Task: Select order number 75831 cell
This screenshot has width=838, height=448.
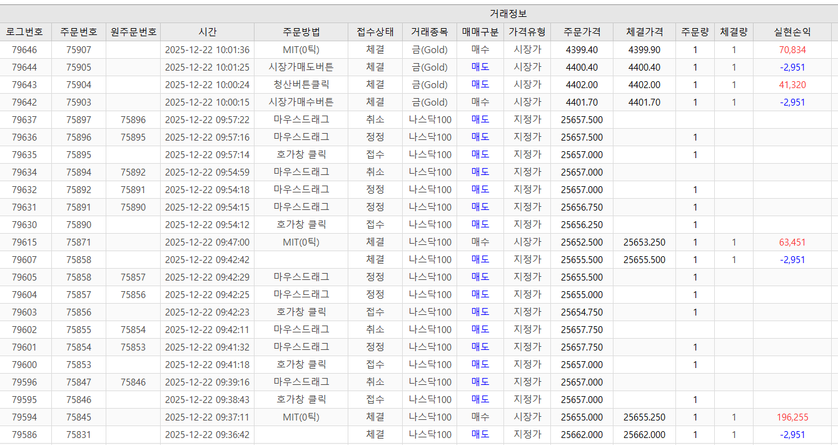Action: 79,435
